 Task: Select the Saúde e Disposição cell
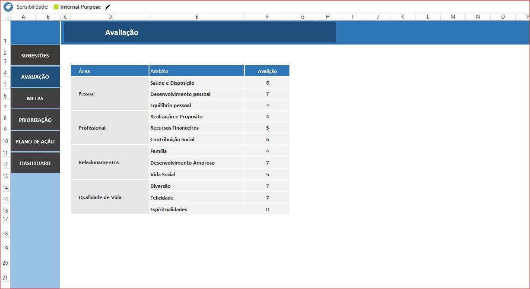click(x=197, y=83)
